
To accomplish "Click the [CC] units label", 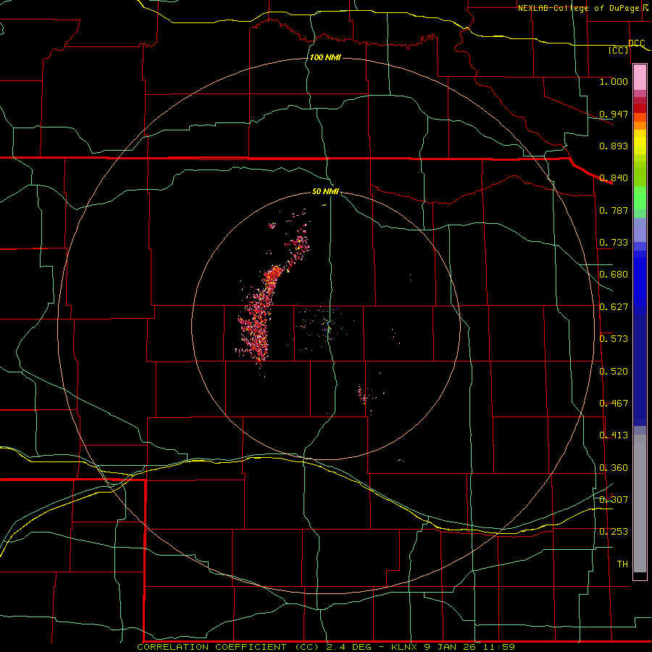I will click(x=619, y=50).
